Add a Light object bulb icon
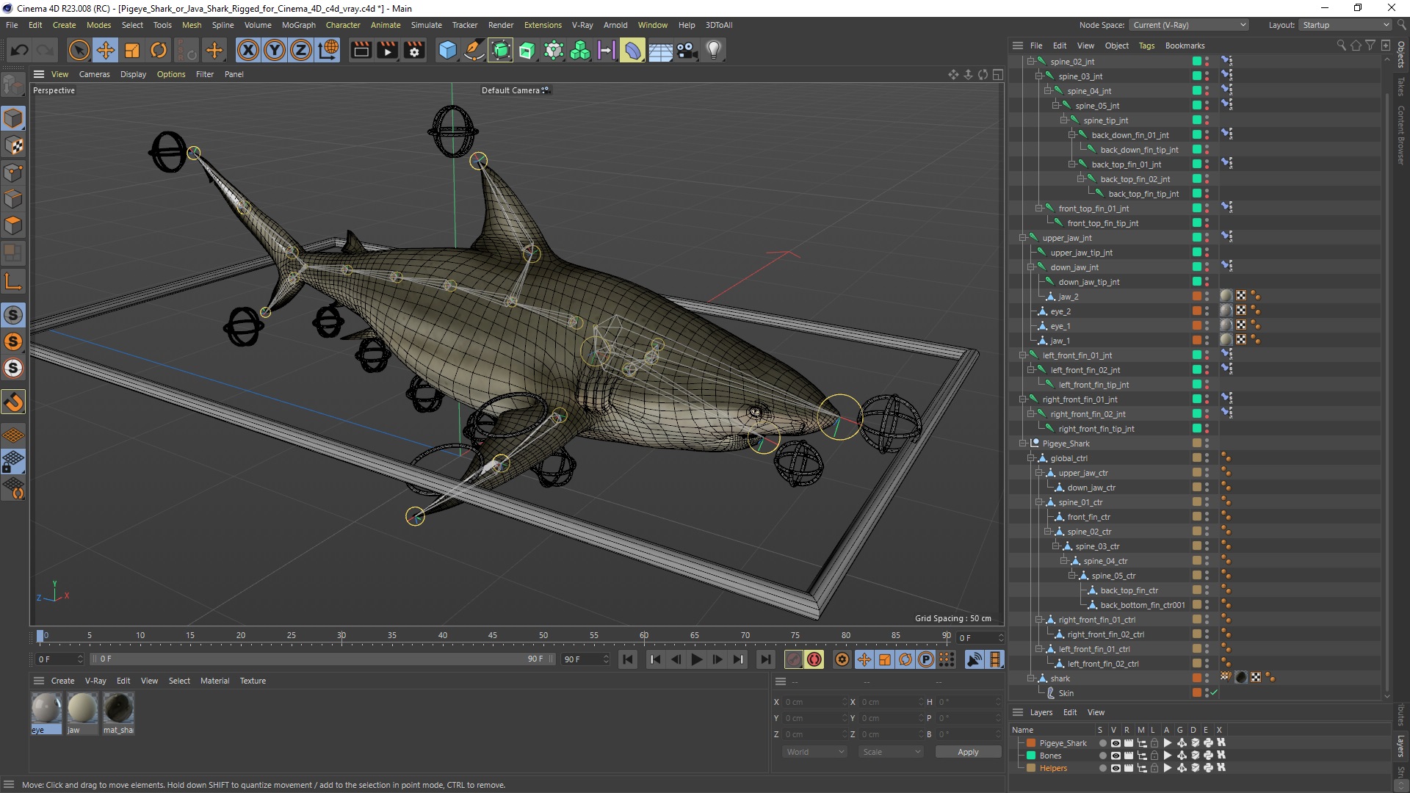 click(x=714, y=50)
